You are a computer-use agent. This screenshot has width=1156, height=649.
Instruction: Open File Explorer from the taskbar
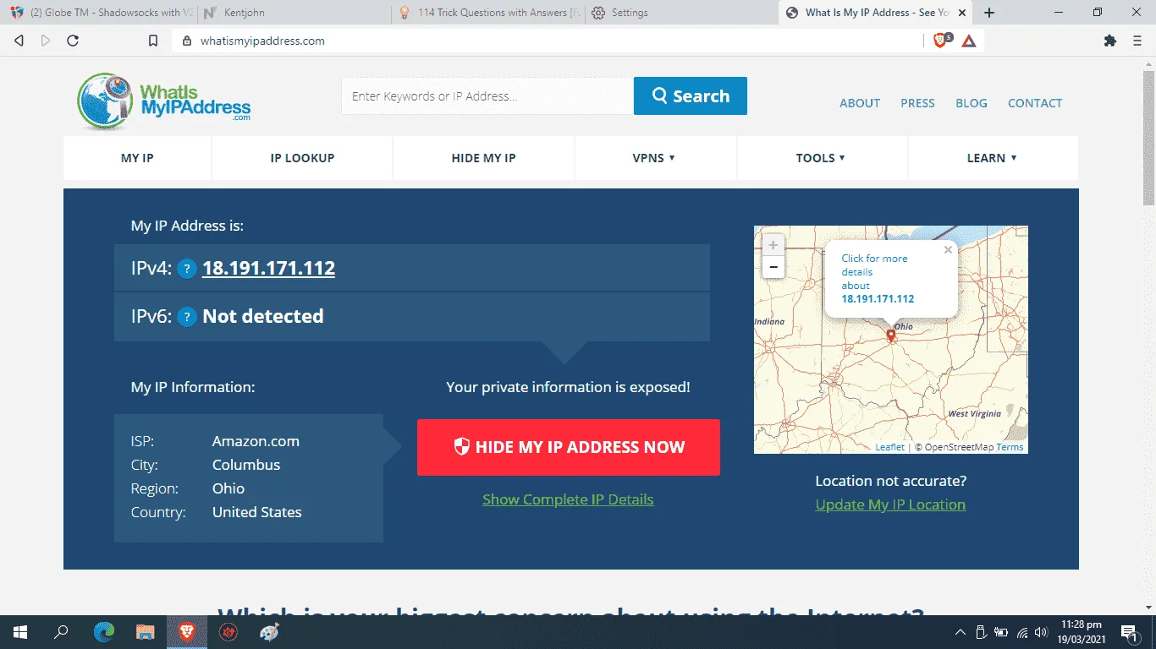point(146,632)
